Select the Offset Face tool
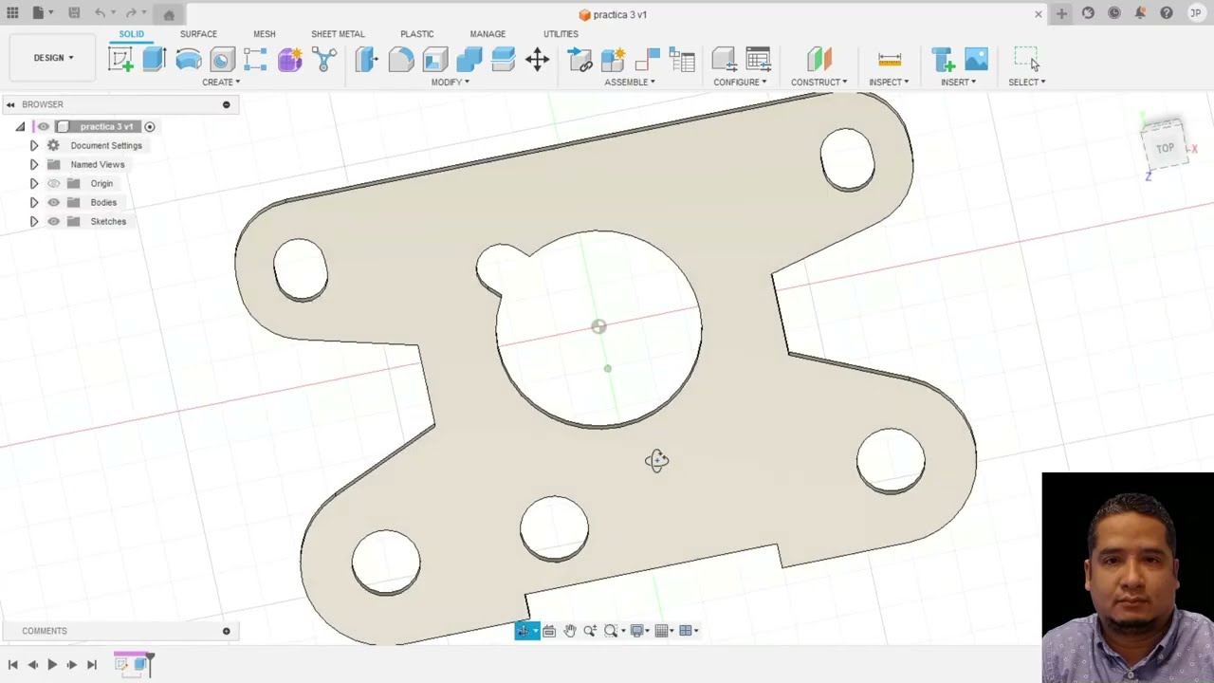The width and height of the screenshot is (1214, 683). click(x=503, y=60)
